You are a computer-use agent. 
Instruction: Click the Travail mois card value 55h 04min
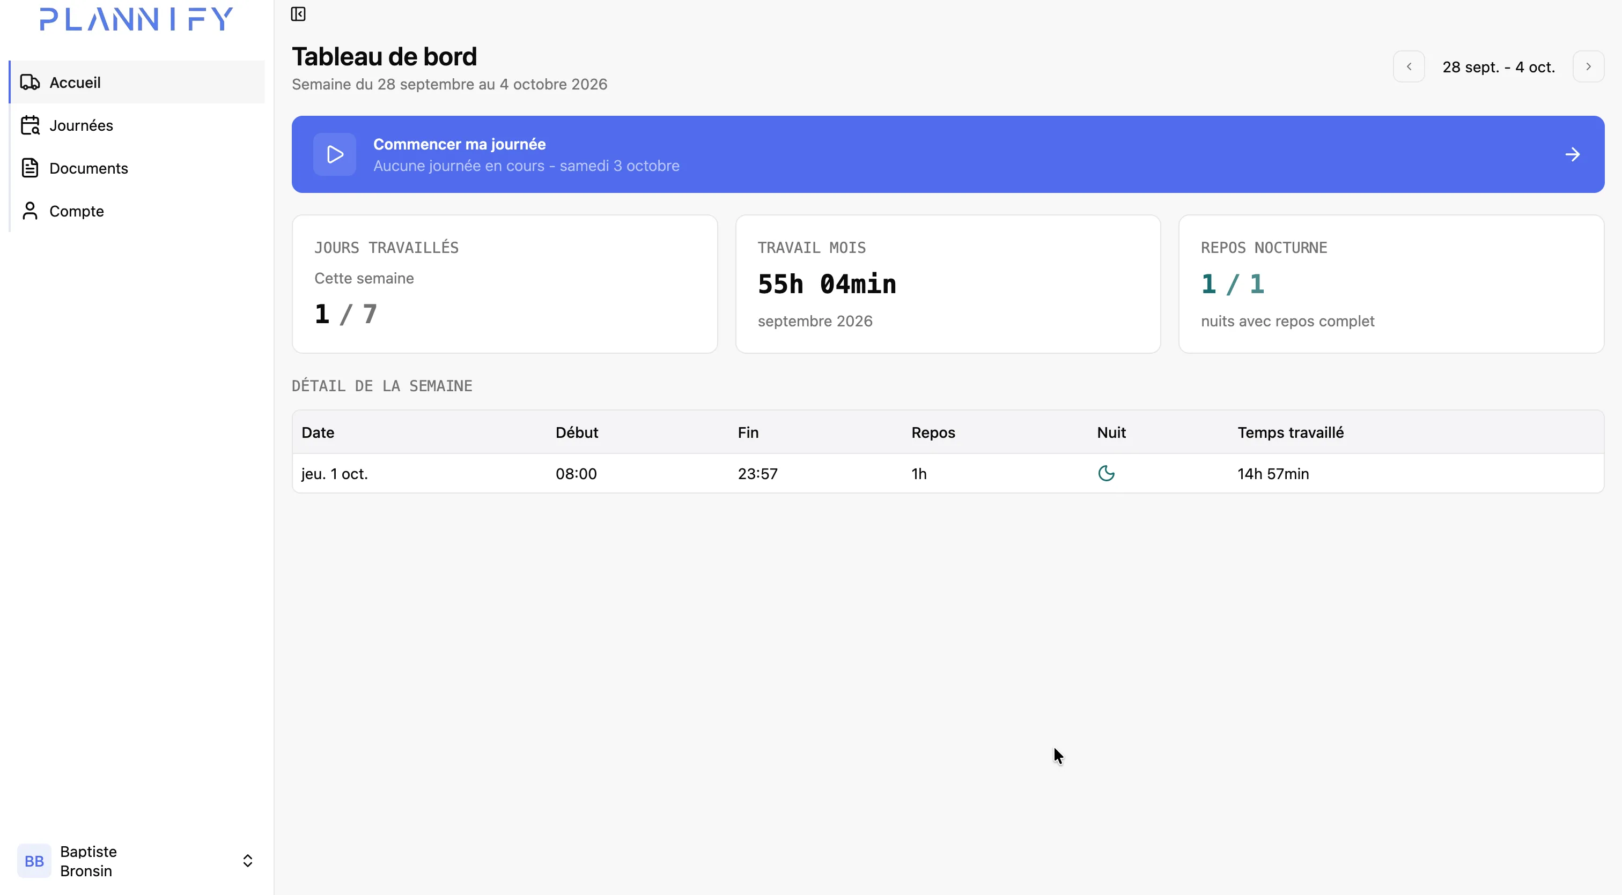[x=827, y=284]
